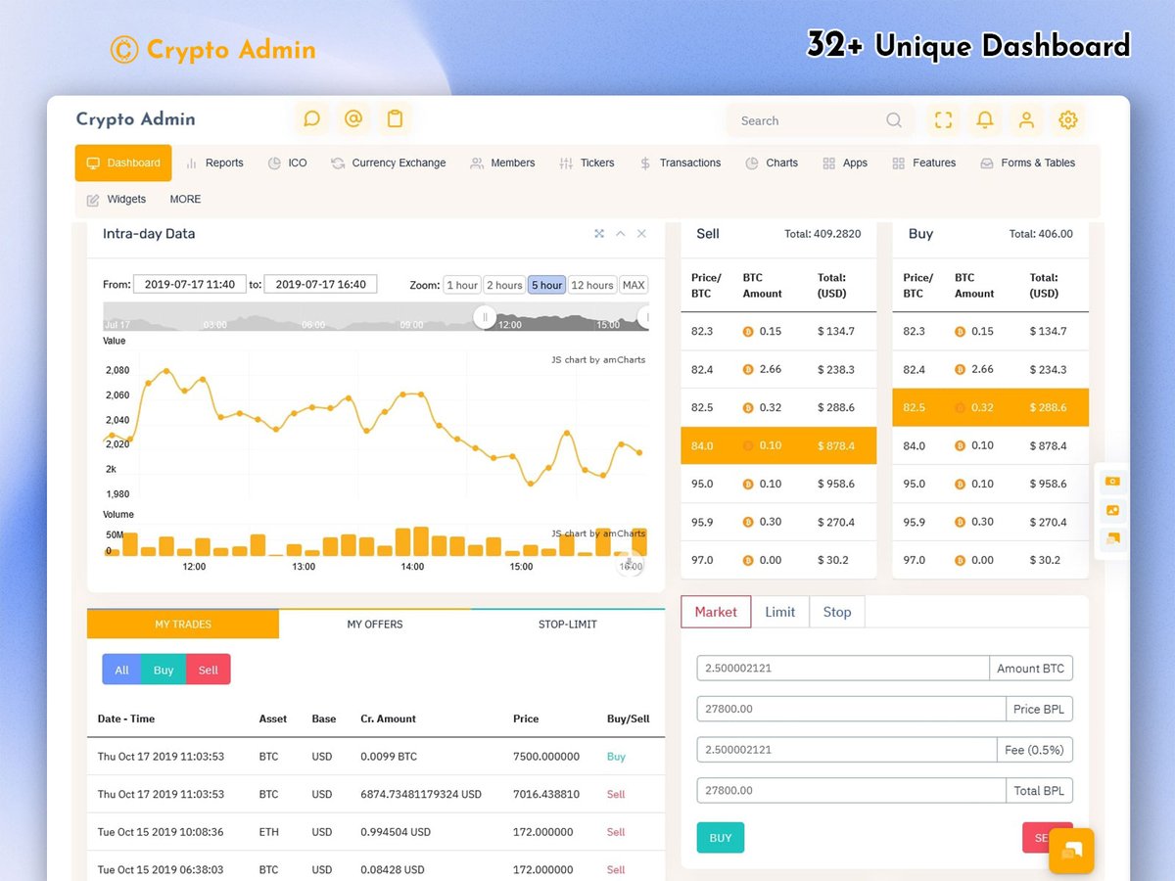Open the clipboard icon in the top bar
Screen dimensions: 1175x881
tap(395, 117)
